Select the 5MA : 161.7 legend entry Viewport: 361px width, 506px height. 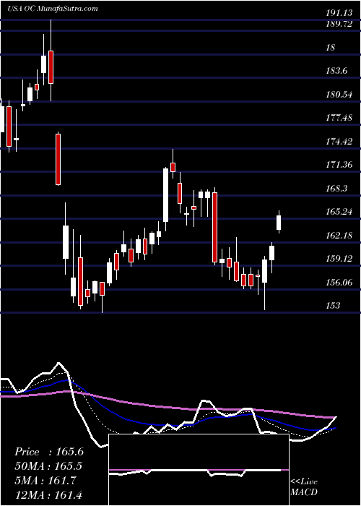tap(45, 481)
